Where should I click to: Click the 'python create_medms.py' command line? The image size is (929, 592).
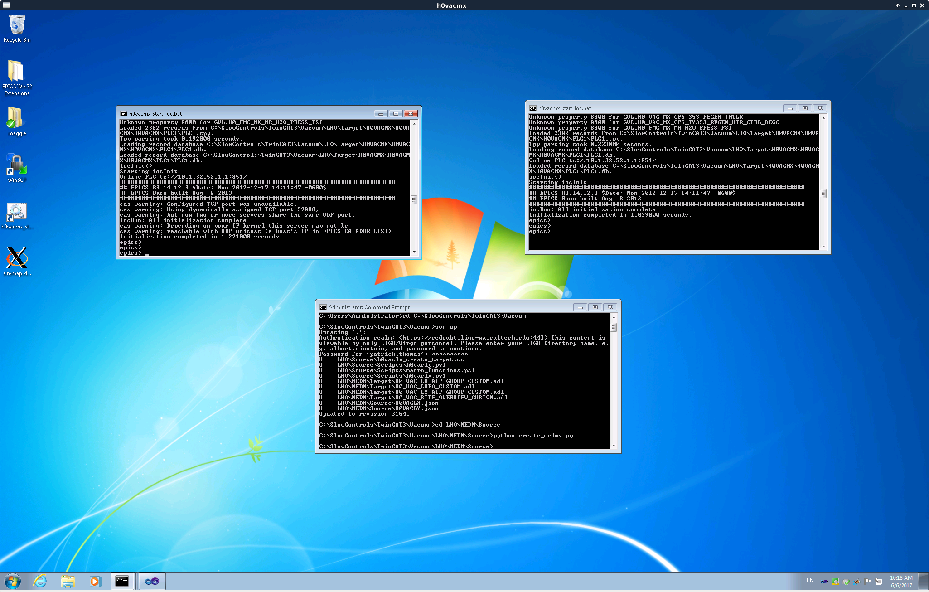point(446,436)
